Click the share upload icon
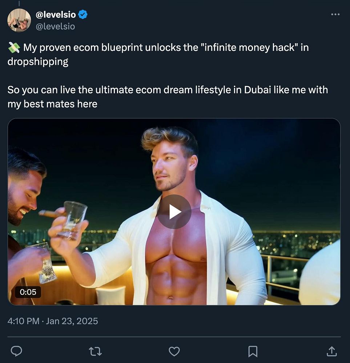The image size is (350, 363). point(331,351)
